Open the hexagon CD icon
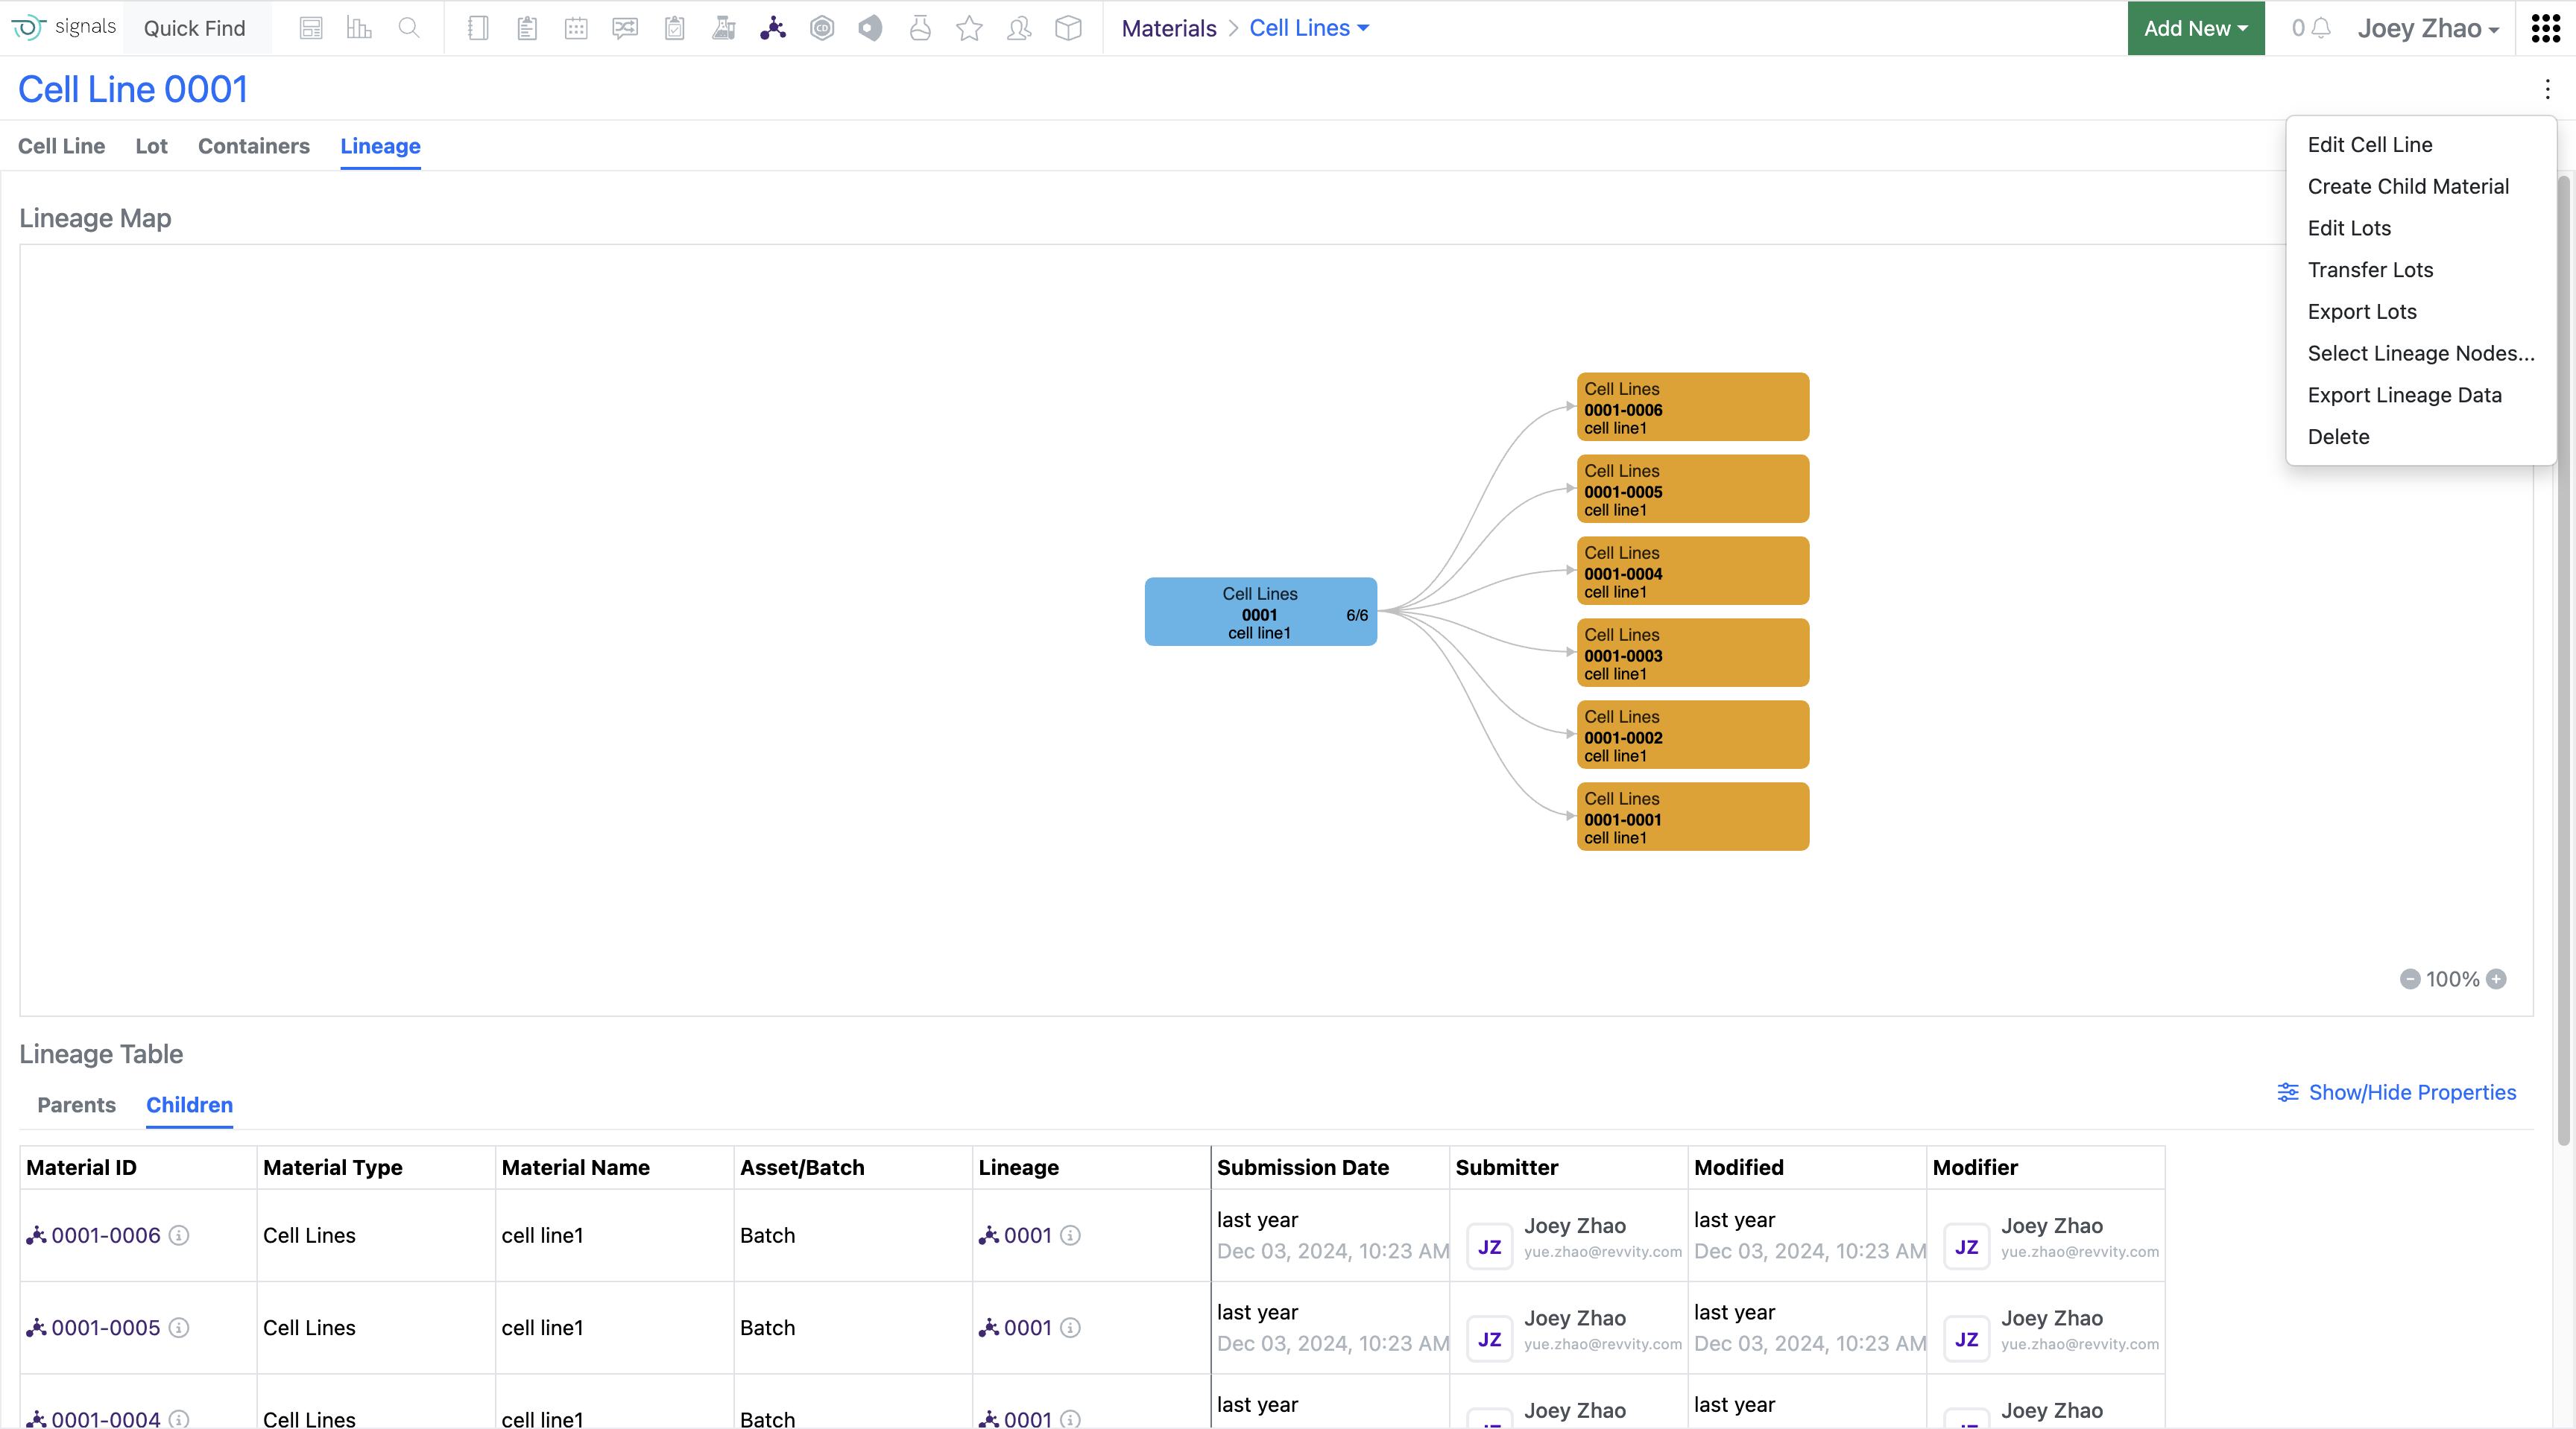 (822, 28)
